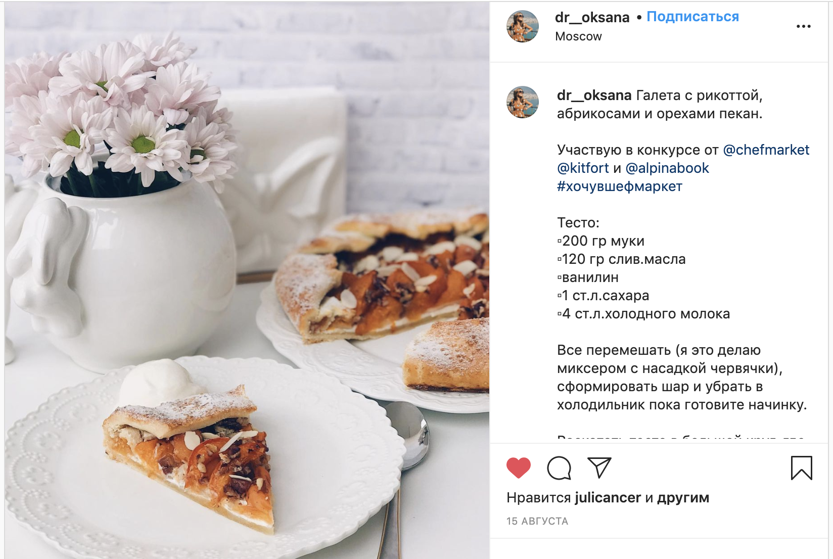
Task: Open dr__oksana profile from the header avatar
Action: pos(523,26)
